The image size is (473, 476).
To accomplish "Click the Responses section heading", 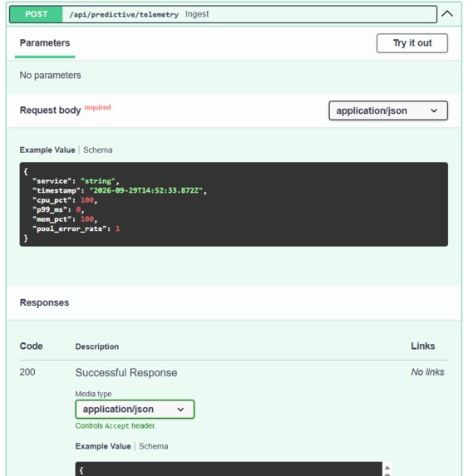I will [44, 302].
